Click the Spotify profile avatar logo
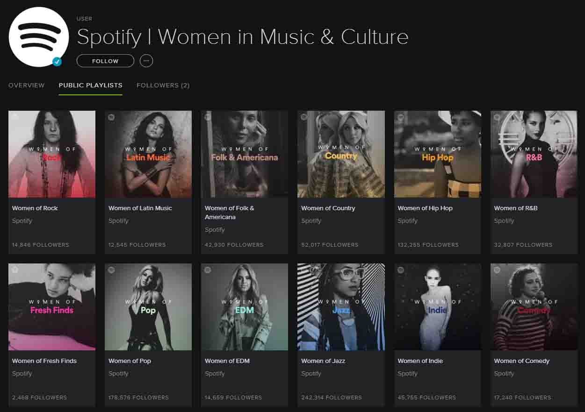The image size is (585, 412). point(39,37)
